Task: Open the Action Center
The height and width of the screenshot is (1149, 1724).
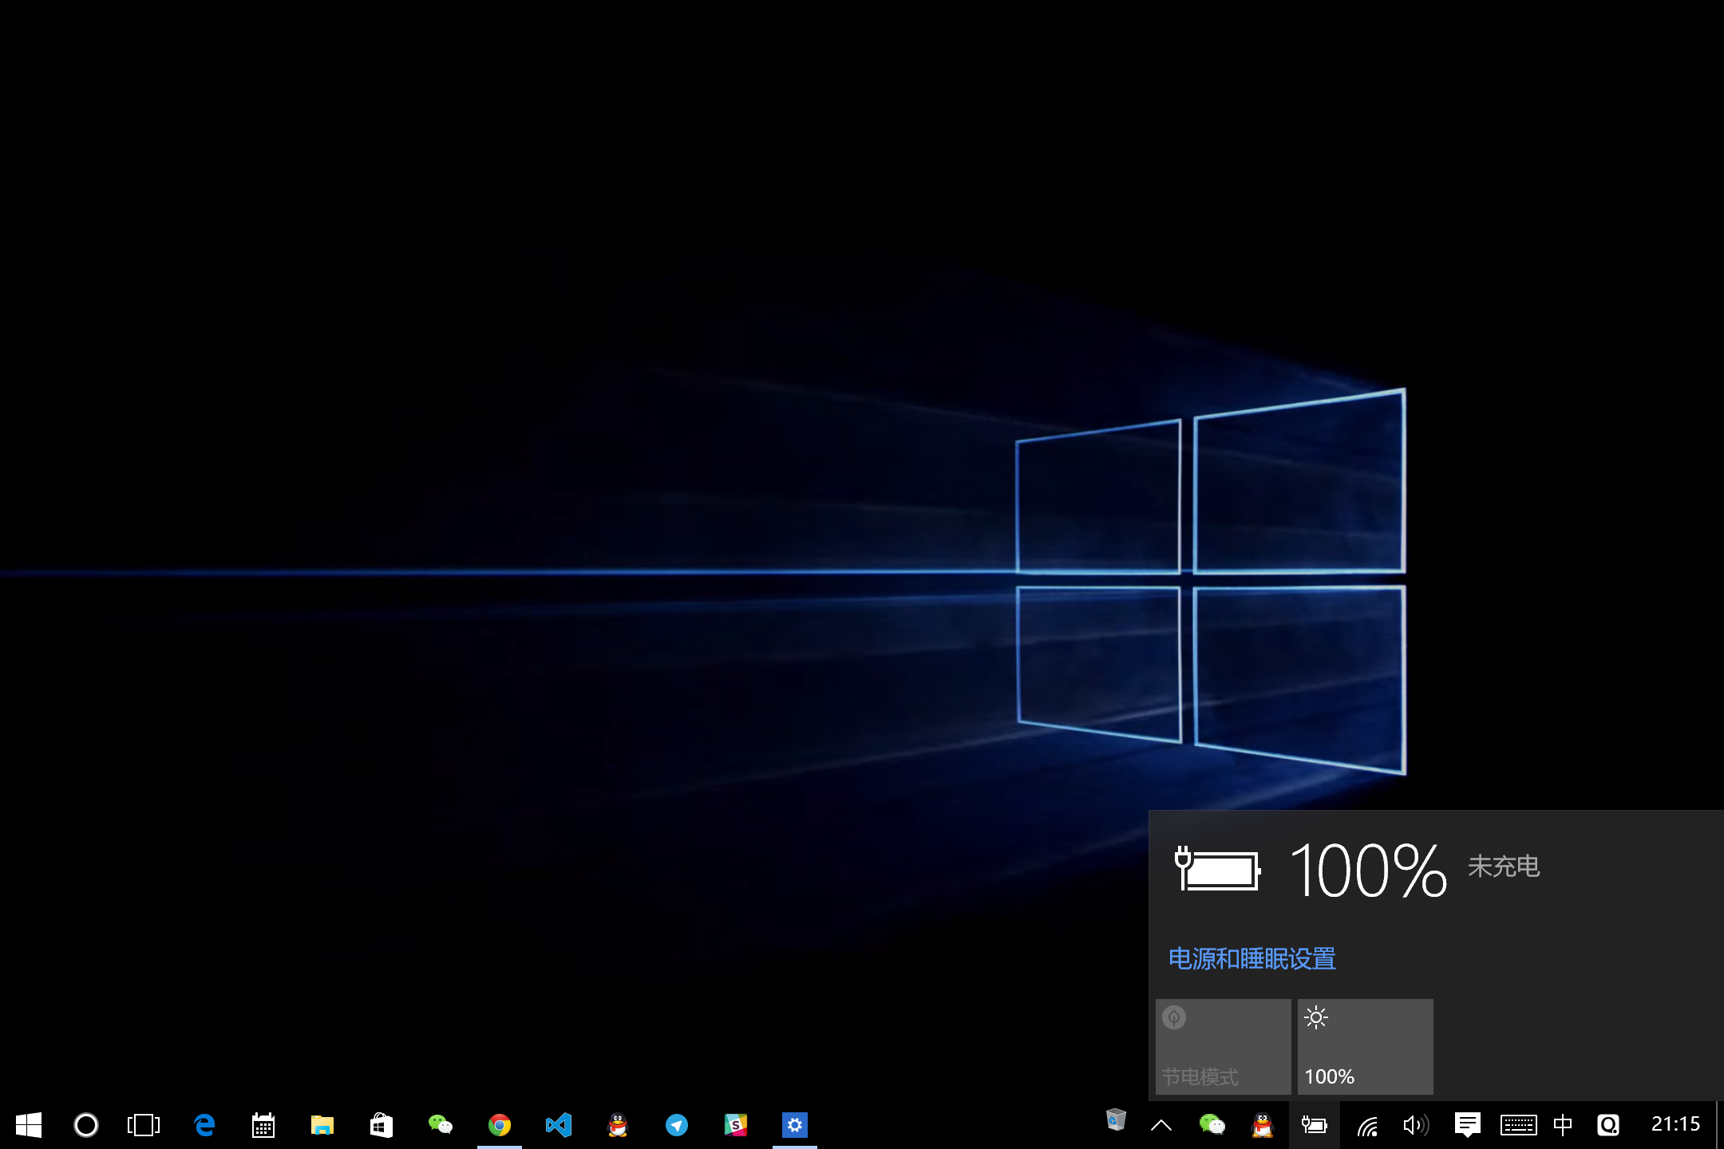Action: (x=1468, y=1125)
